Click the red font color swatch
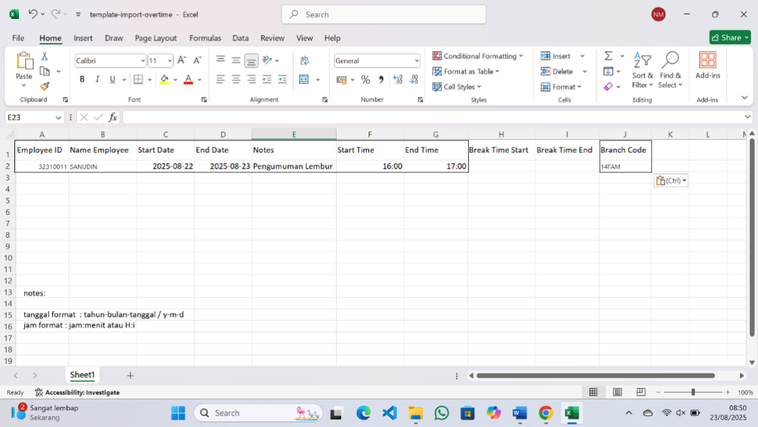The height and width of the screenshot is (427, 758). coord(188,79)
